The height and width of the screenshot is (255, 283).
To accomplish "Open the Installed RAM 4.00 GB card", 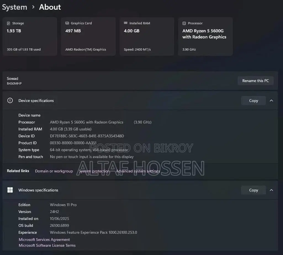I will coord(147,36).
